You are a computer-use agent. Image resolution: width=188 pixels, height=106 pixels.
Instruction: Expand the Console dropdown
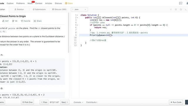(78, 102)
